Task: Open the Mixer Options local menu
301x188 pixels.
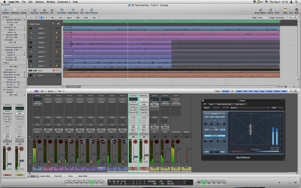Action: pos(52,91)
